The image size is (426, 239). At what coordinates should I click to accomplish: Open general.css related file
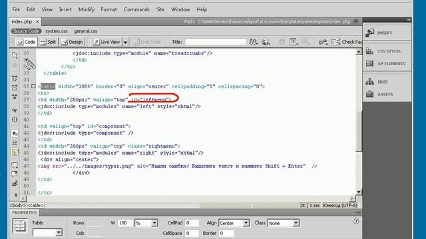86,31
